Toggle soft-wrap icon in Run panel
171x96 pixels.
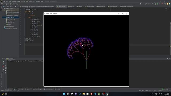(x=6, y=66)
